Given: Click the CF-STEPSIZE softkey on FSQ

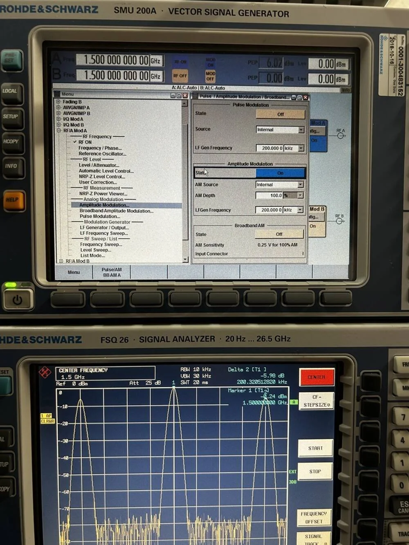Looking at the screenshot, I should tap(316, 401).
